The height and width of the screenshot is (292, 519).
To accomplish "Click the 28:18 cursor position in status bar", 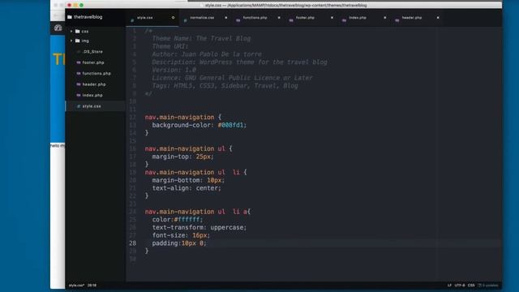I will [x=92, y=285].
